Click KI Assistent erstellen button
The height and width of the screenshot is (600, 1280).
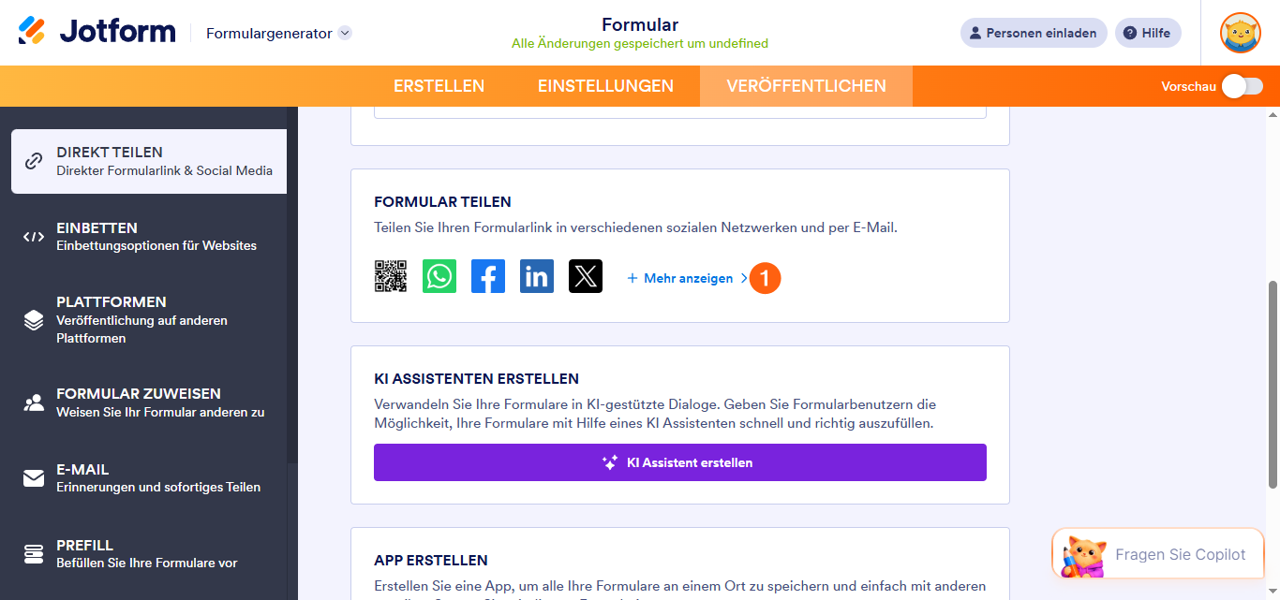click(680, 462)
